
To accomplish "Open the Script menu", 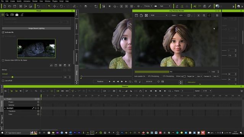I will [x=61, y=1].
